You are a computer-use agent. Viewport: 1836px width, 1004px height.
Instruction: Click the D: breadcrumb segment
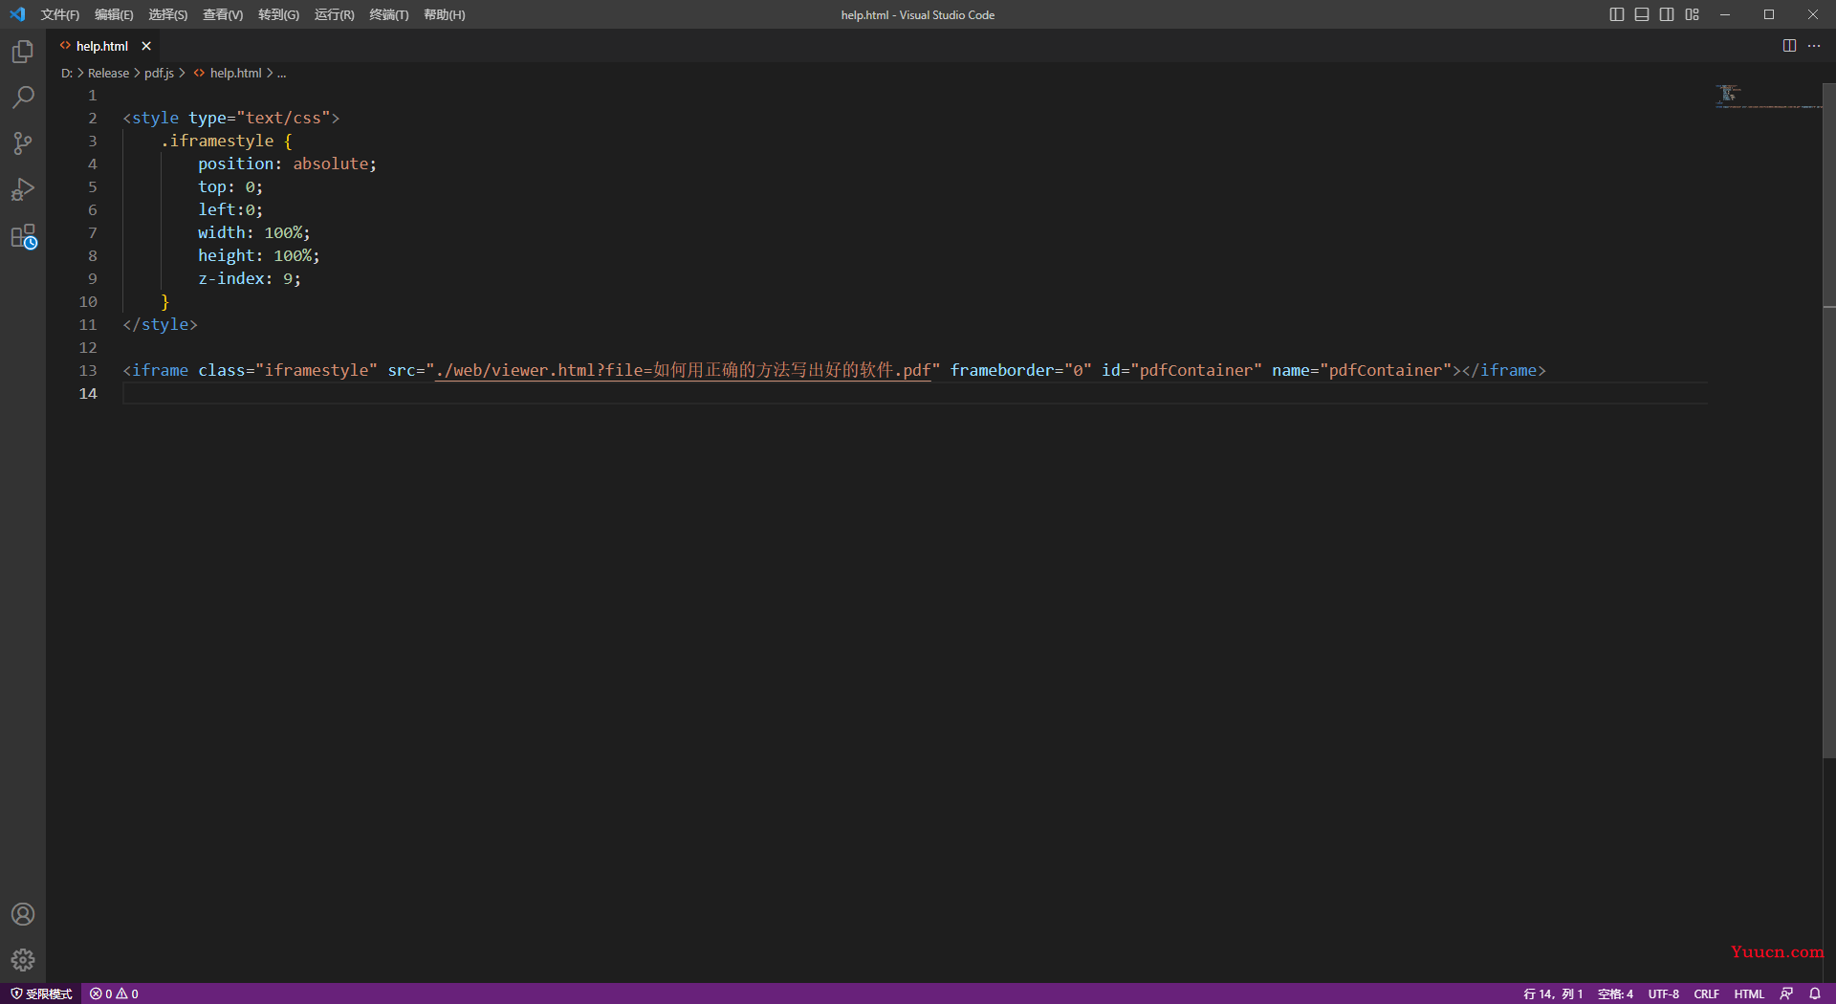pos(67,73)
